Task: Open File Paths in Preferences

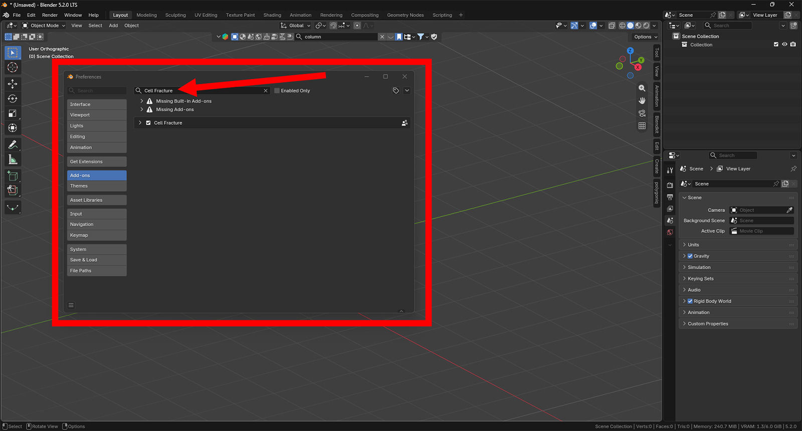Action: (97, 271)
